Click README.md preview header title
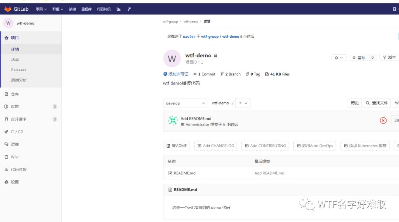This screenshot has height=222, width=399. point(185,190)
